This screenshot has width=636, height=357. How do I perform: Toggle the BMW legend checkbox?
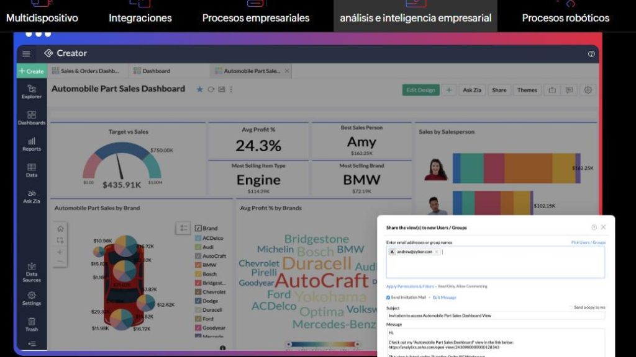198,265
